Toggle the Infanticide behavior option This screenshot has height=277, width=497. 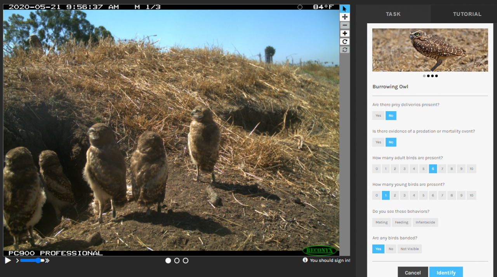click(x=426, y=222)
